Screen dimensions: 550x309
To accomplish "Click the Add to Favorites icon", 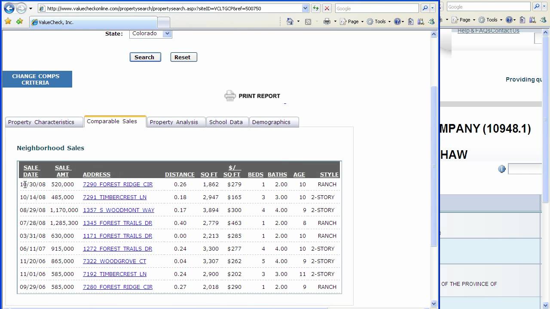I will [19, 21].
